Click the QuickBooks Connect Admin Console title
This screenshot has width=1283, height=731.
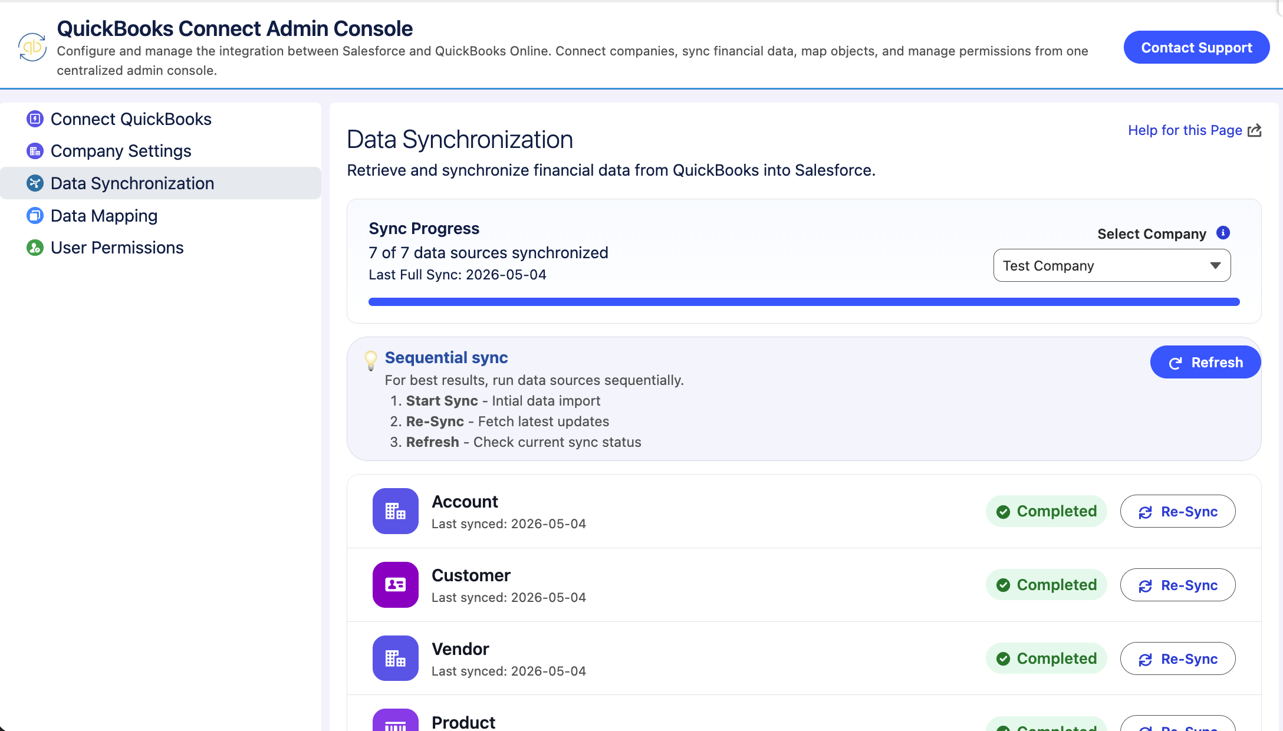235,28
